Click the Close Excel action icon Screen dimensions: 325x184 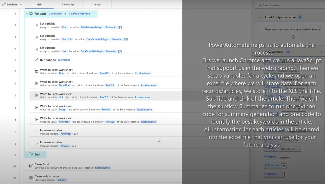[31, 166]
